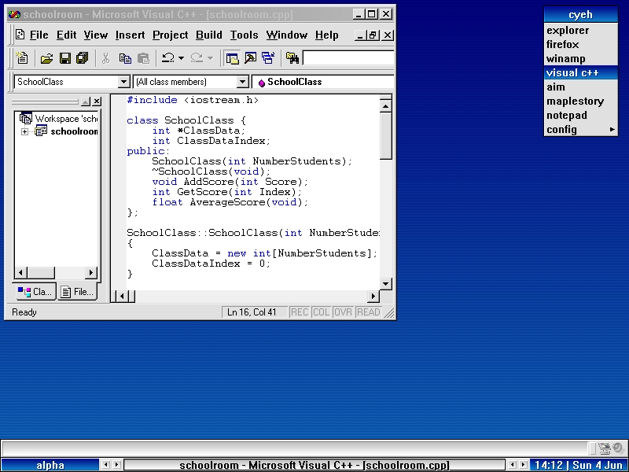The height and width of the screenshot is (472, 629).
Task: Open the Tools menu
Action: [244, 35]
